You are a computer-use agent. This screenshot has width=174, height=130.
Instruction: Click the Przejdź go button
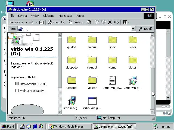tap(145, 29)
